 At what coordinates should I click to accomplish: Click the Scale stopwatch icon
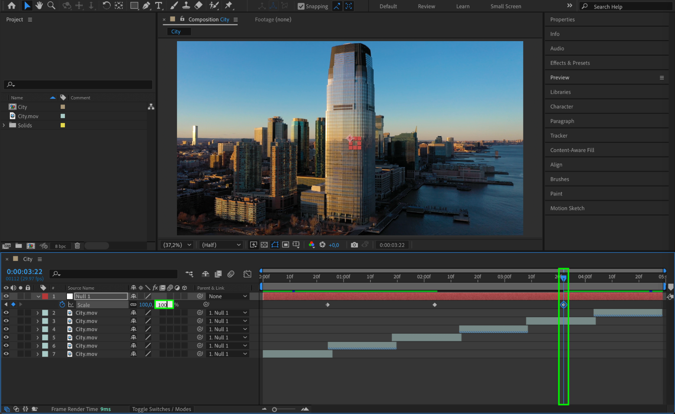click(x=62, y=304)
